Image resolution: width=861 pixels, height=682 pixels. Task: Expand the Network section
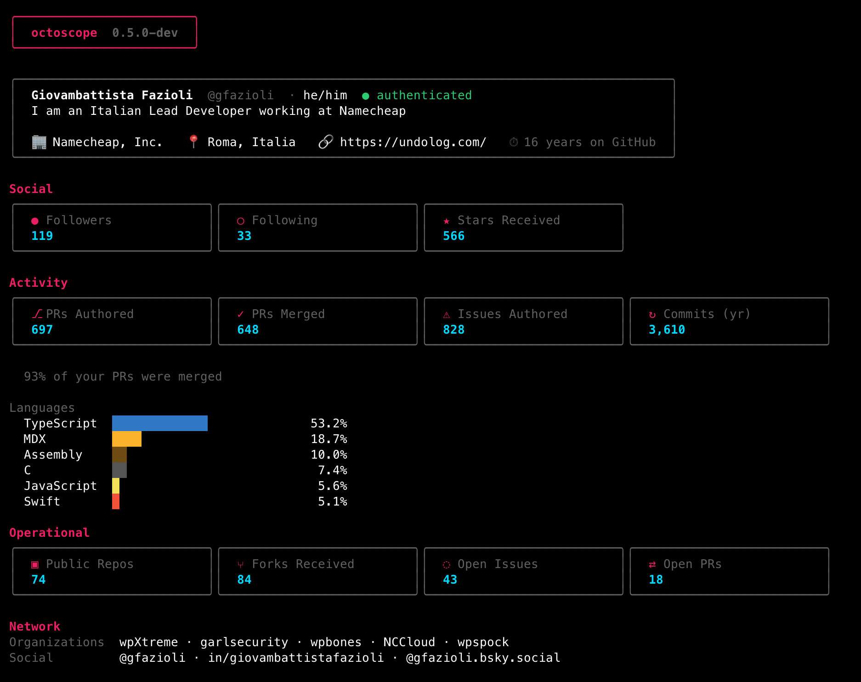(34, 626)
